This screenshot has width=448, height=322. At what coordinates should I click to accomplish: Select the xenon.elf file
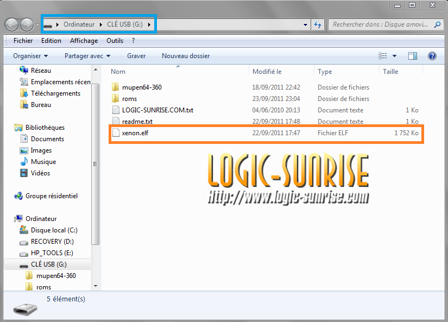pos(135,133)
